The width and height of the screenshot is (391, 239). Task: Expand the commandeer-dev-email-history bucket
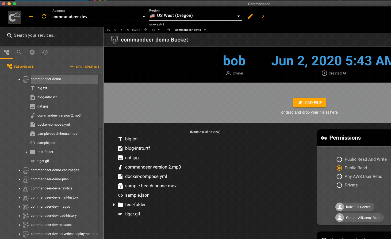19,198
